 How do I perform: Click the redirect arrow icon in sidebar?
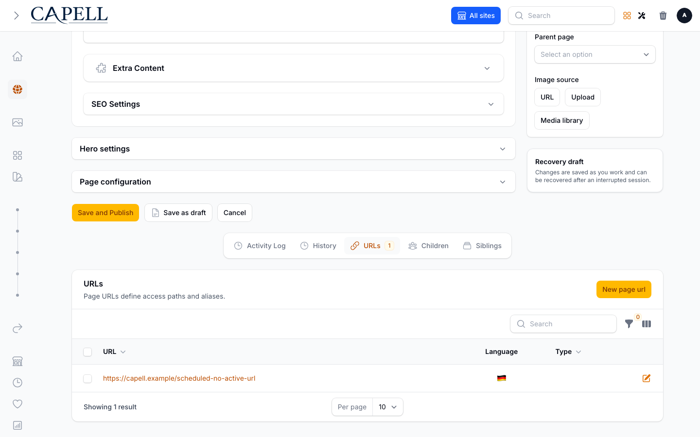point(17,328)
